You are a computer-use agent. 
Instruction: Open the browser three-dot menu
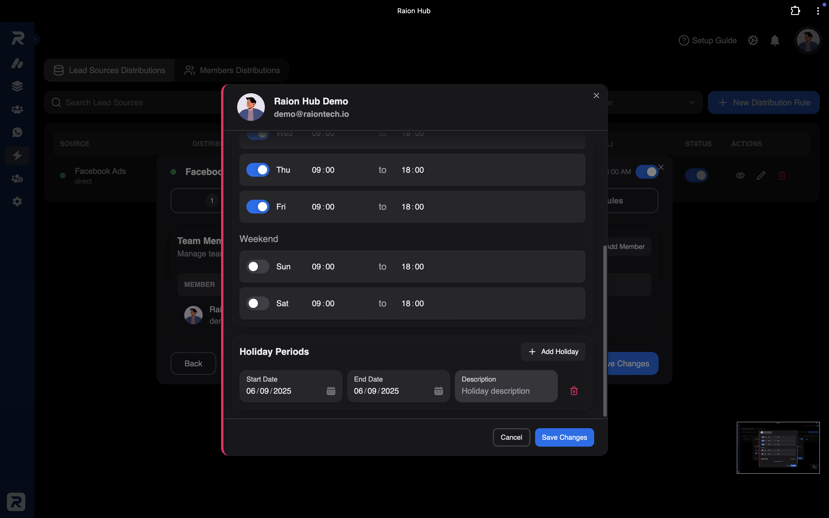coord(818,11)
